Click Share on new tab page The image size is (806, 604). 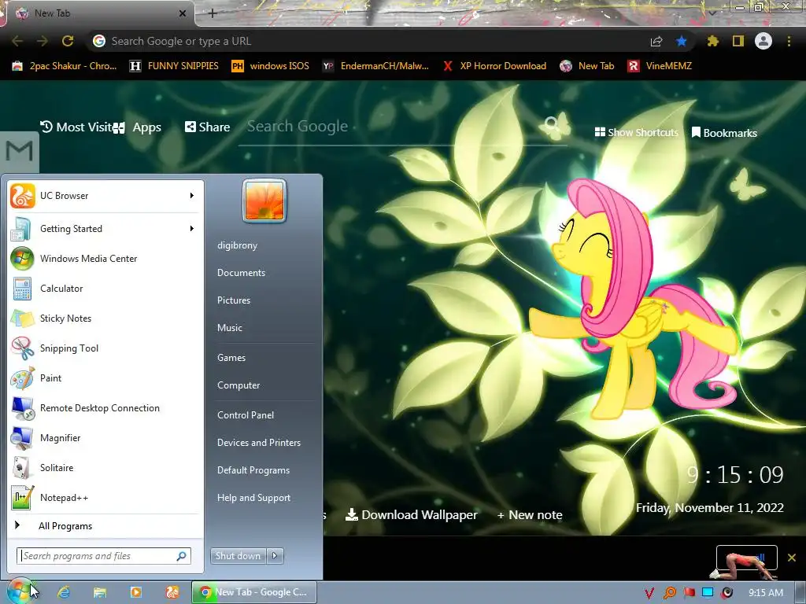208,127
